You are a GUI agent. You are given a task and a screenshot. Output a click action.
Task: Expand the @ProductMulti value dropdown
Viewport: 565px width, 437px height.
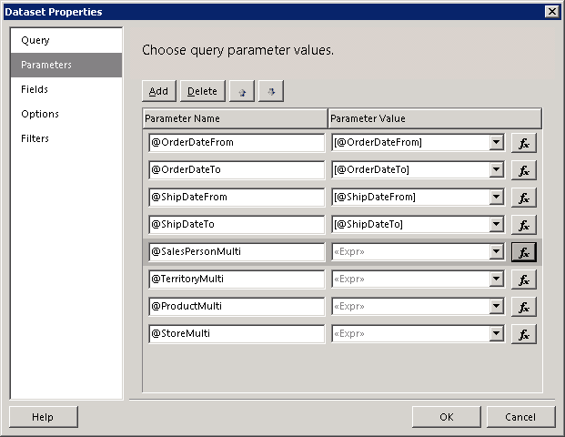[x=496, y=307]
